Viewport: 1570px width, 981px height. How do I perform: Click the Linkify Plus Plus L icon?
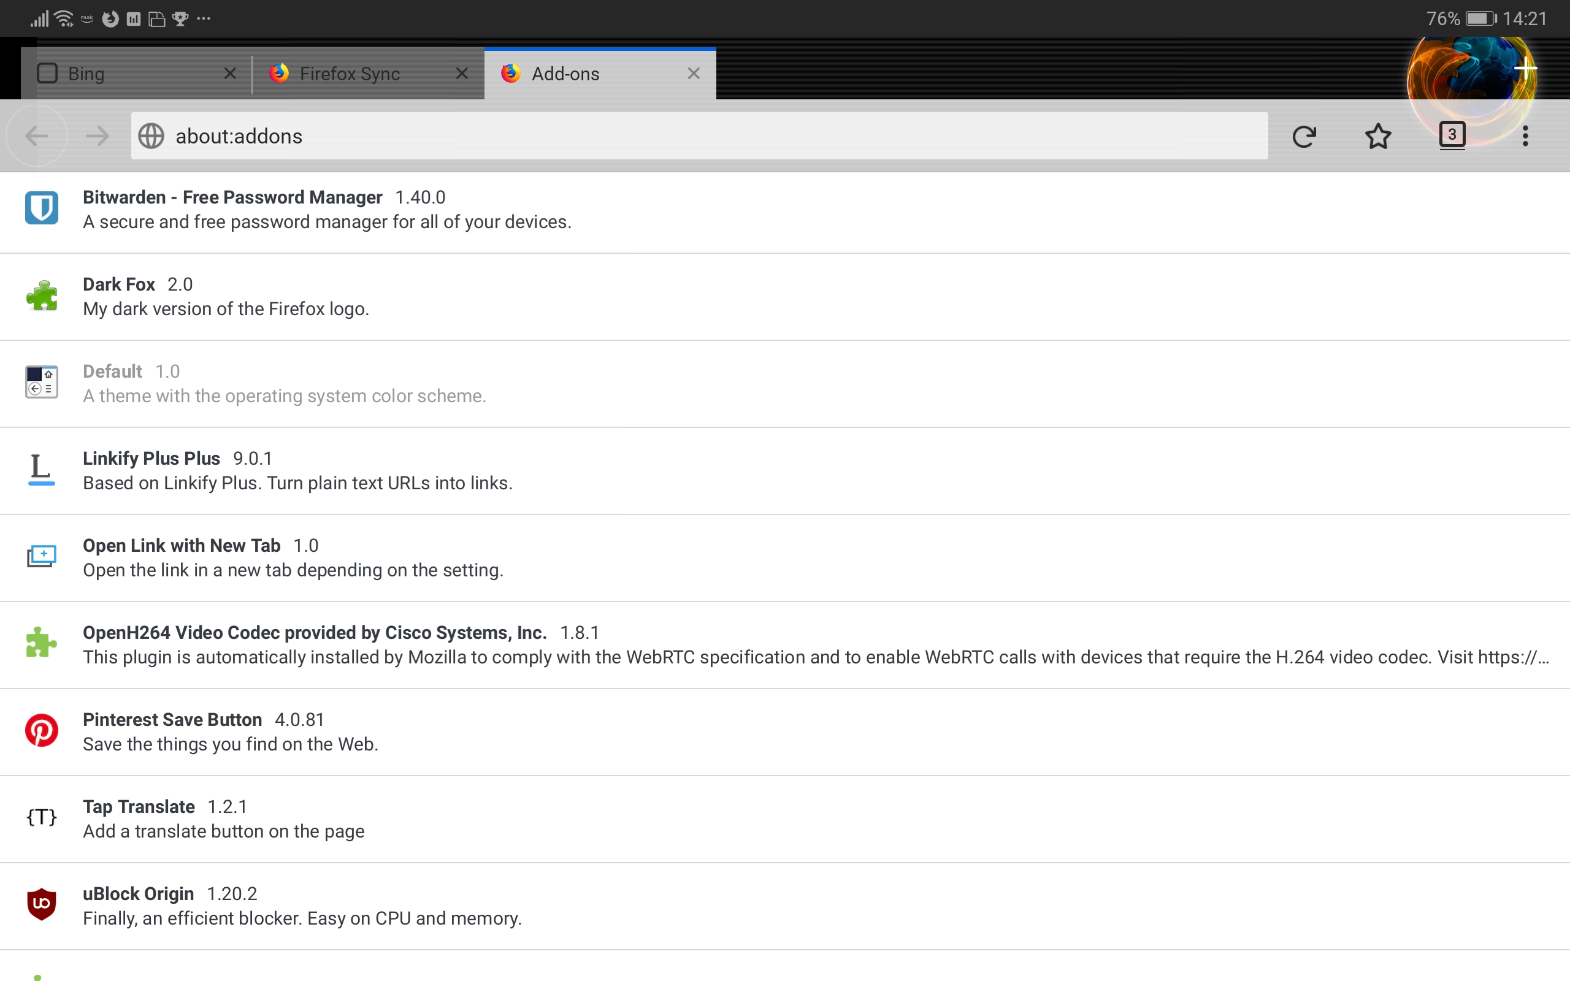pos(42,470)
